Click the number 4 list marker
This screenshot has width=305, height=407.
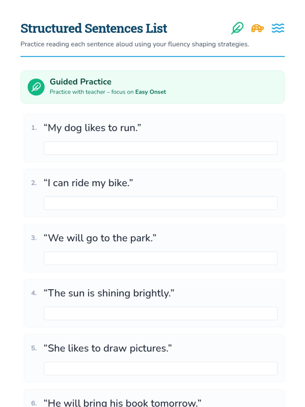point(34,293)
